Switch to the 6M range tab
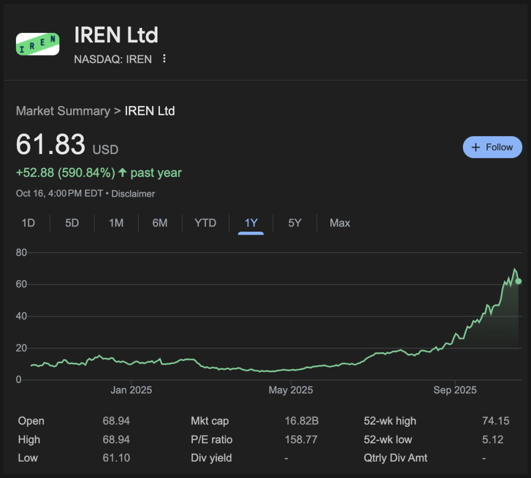The image size is (531, 478). tap(160, 223)
